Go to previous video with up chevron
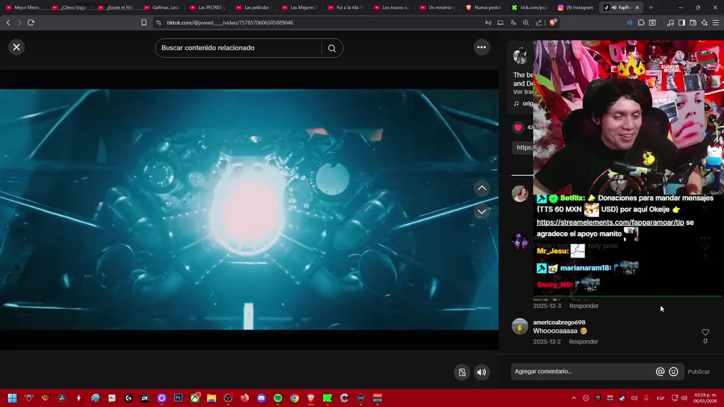This screenshot has height=407, width=724. (x=482, y=188)
